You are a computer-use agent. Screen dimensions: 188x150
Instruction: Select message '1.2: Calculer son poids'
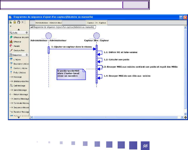pos(116,59)
